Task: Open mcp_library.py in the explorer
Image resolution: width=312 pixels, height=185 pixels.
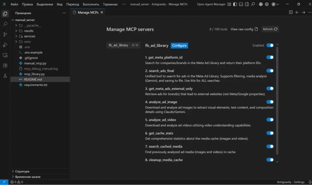Action: pyautogui.click(x=34, y=74)
